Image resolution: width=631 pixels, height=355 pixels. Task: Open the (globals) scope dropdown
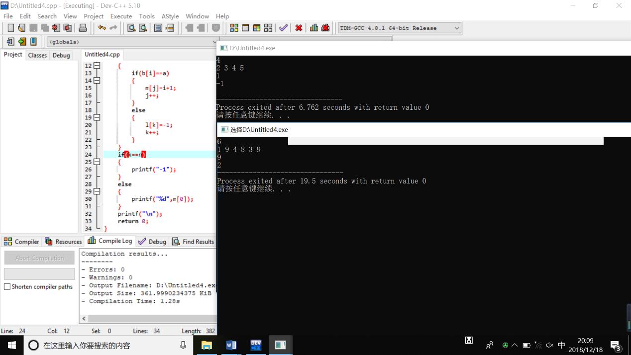click(214, 42)
